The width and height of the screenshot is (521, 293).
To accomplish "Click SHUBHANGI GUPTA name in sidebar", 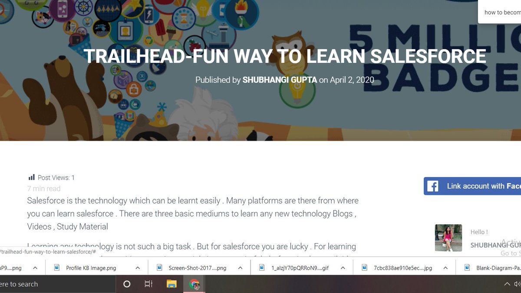I will [495, 245].
